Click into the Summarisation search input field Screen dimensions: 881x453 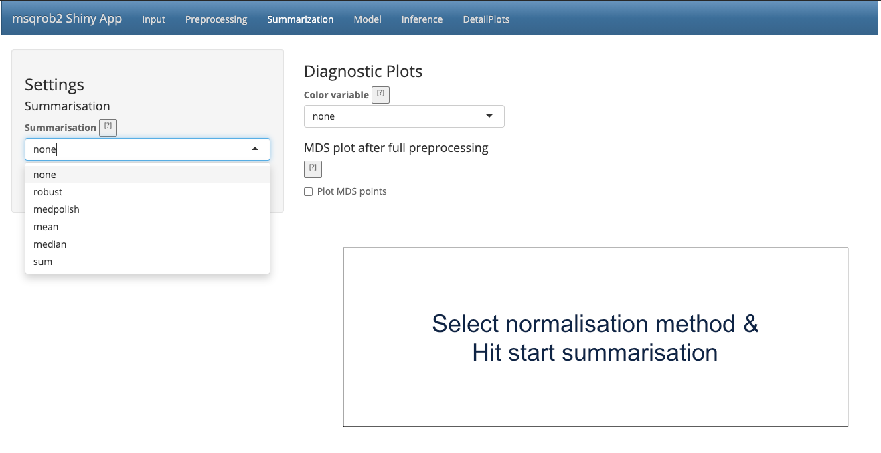(134, 149)
